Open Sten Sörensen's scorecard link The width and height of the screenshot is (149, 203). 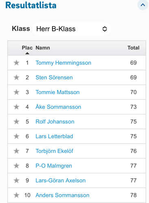click(54, 77)
